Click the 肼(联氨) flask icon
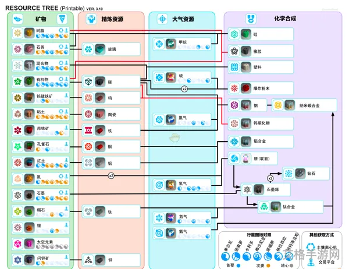 [245, 158]
